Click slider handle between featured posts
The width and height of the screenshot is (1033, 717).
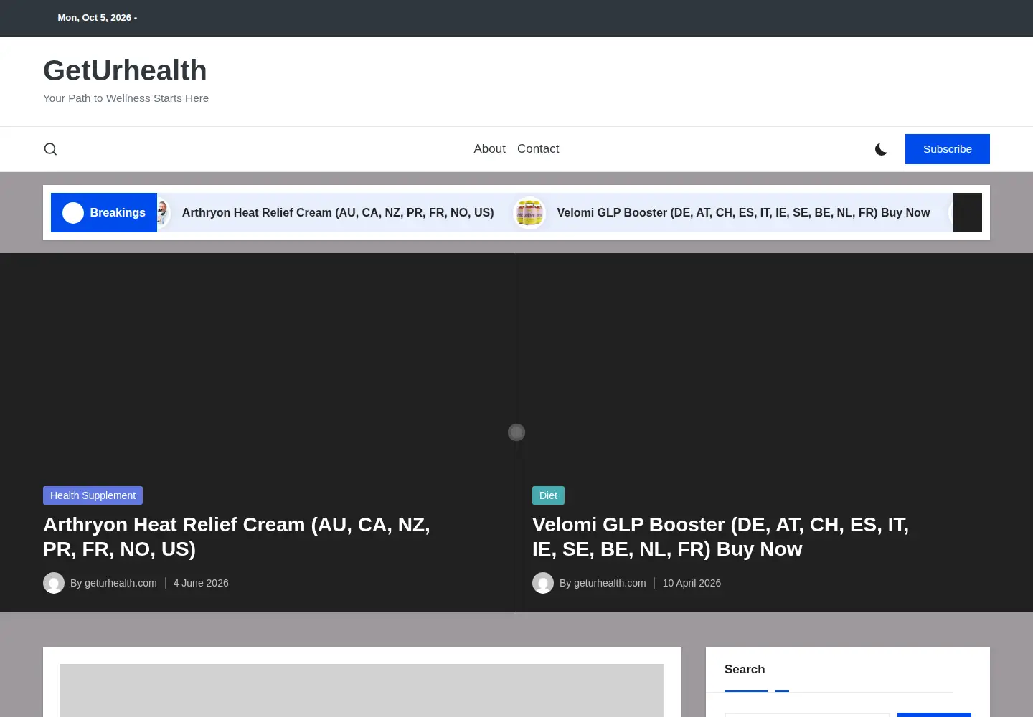[x=516, y=432]
